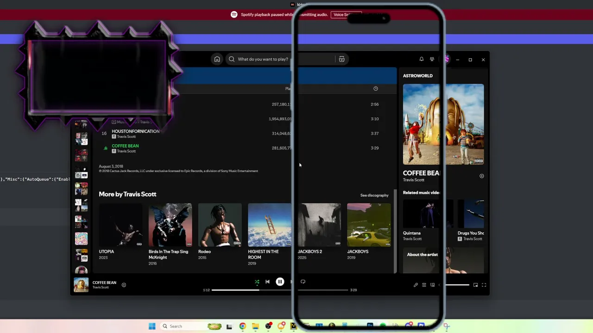The height and width of the screenshot is (333, 593).
Task: Open Task View on the taskbar
Action: click(x=229, y=327)
